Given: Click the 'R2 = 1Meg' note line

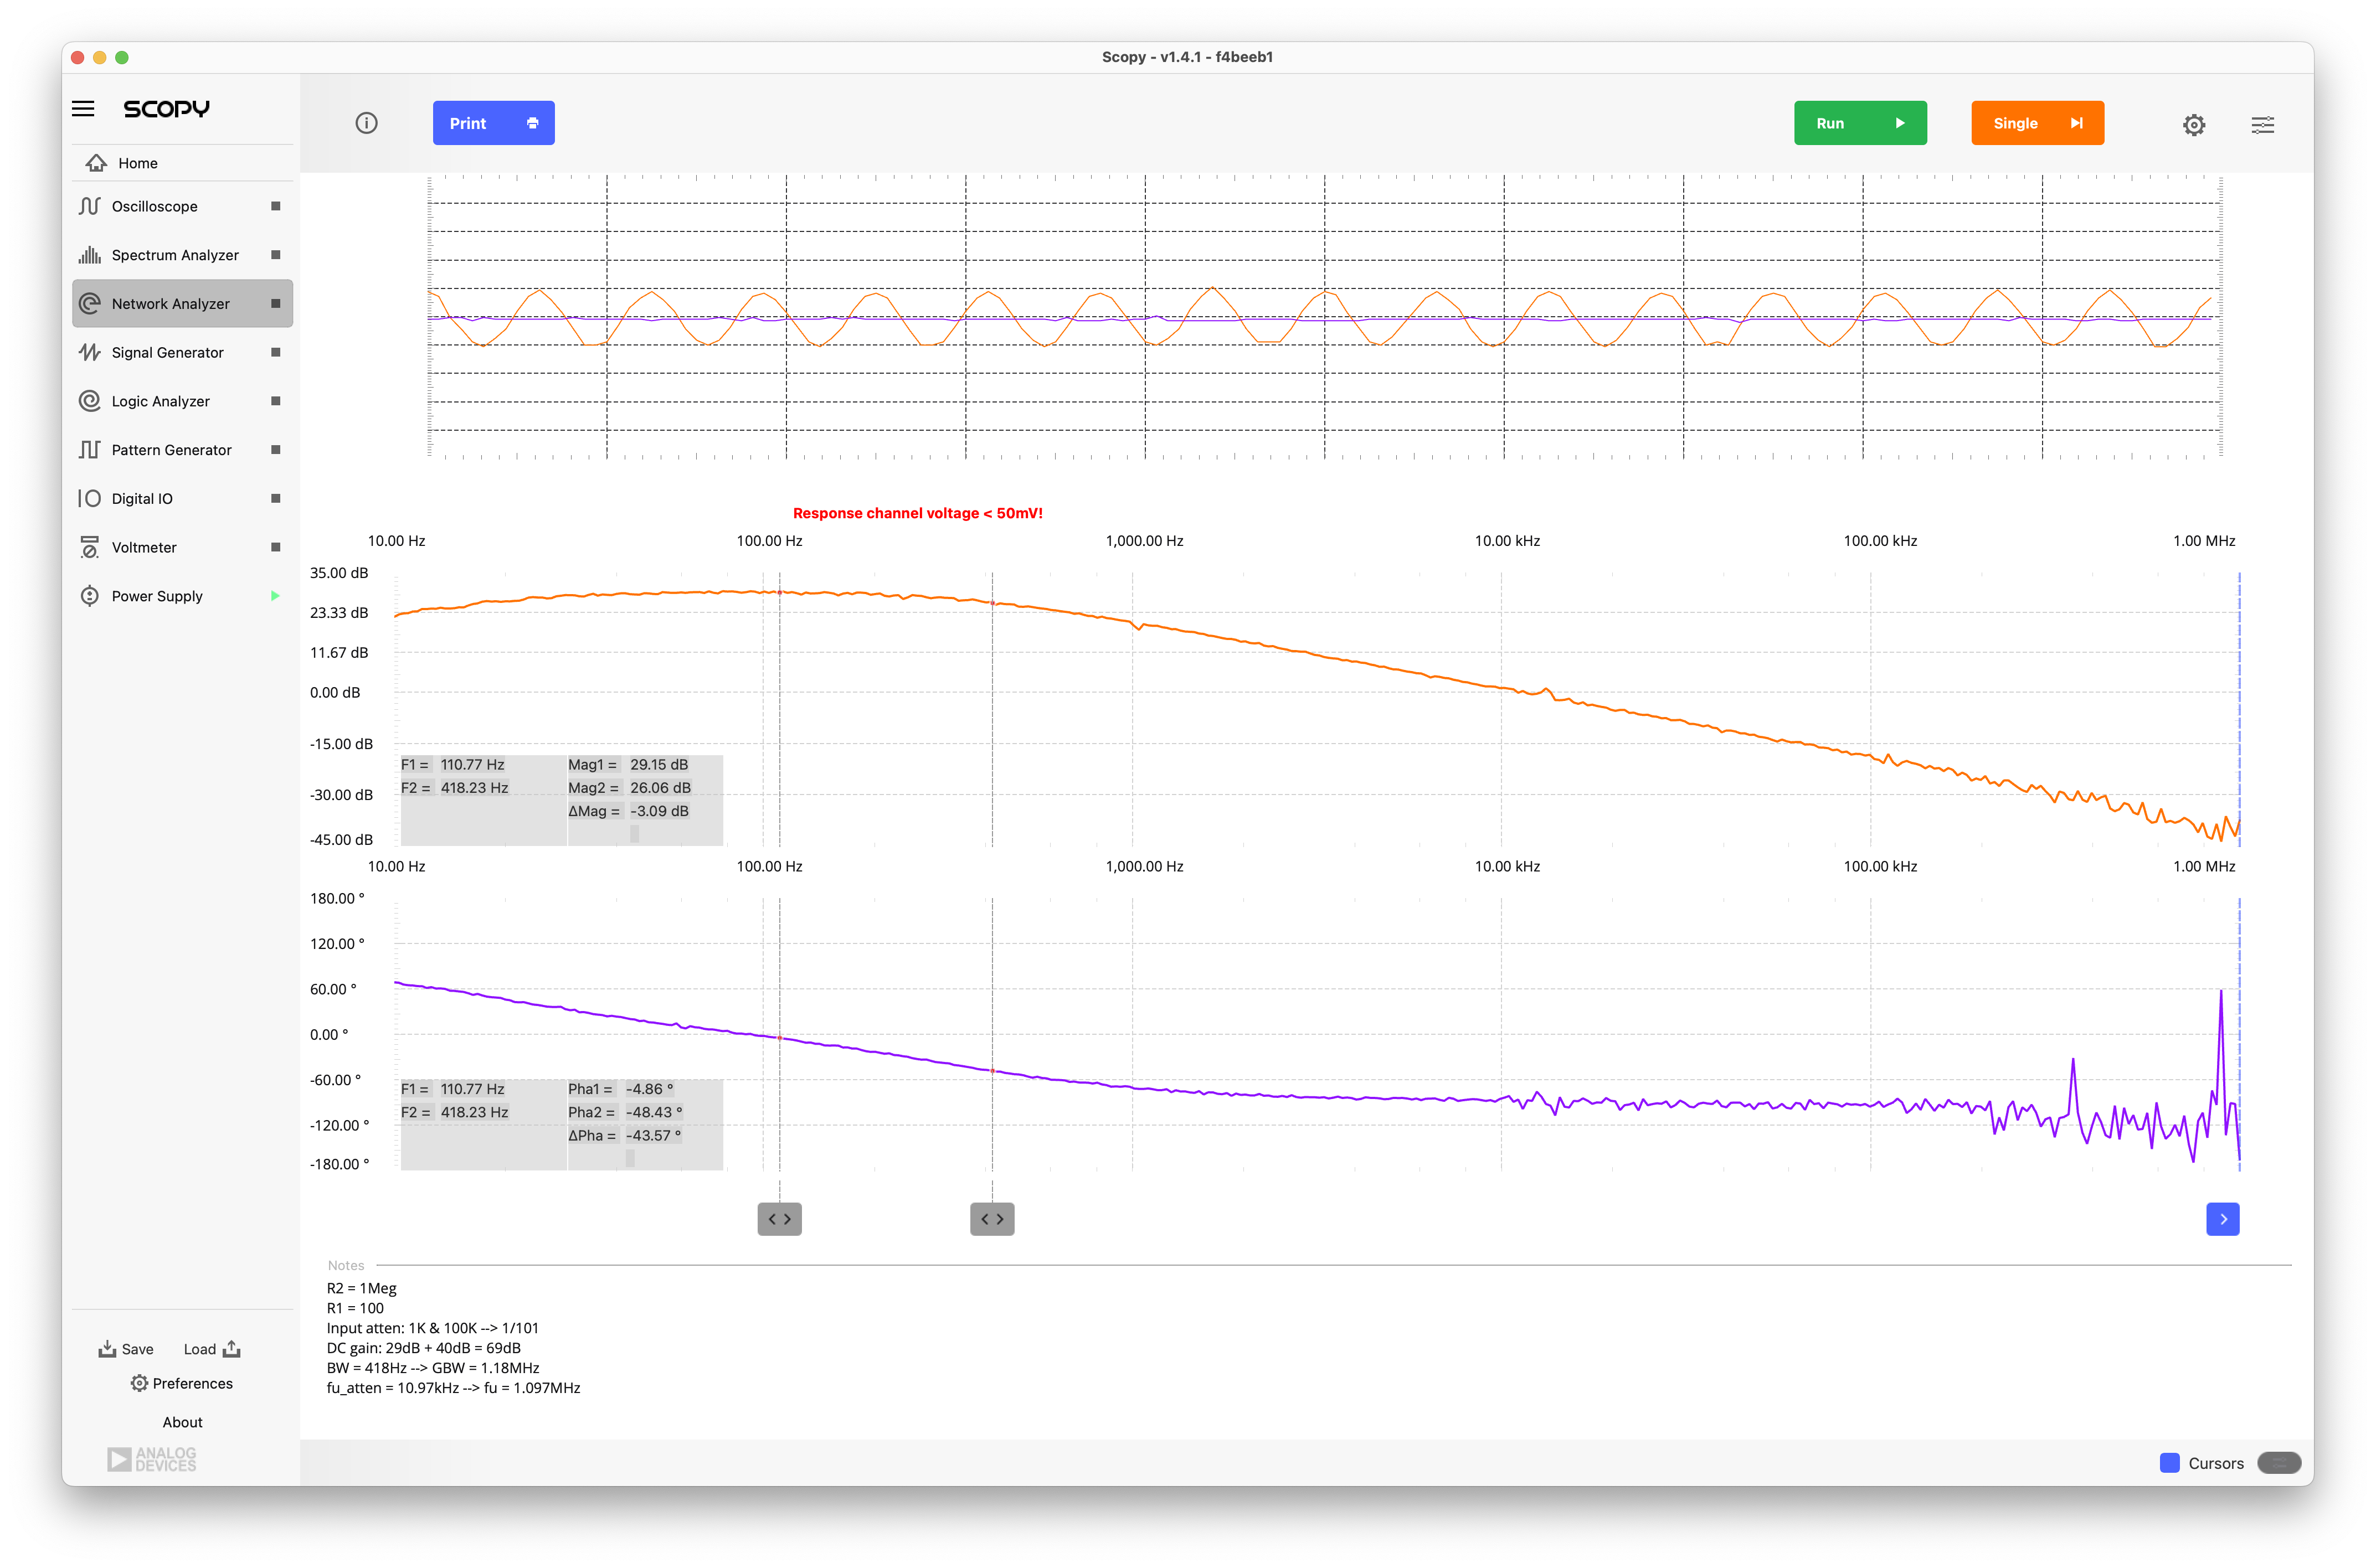Looking at the screenshot, I should pyautogui.click(x=362, y=1288).
